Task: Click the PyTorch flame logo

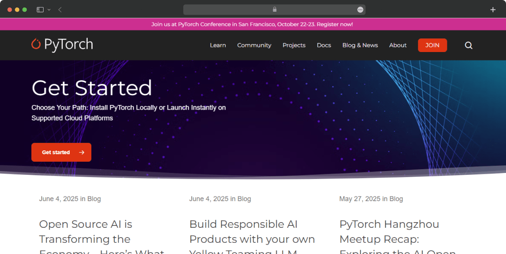Action: tap(36, 44)
